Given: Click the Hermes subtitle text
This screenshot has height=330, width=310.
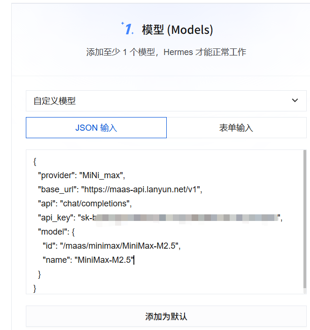Looking at the screenshot, I should click(x=166, y=52).
